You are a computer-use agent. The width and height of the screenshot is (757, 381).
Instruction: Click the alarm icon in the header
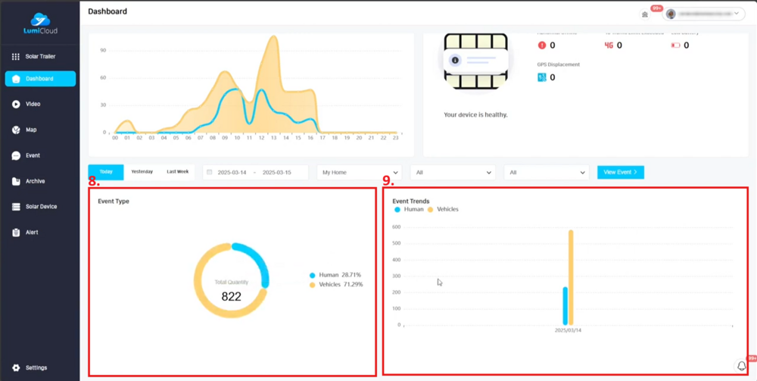click(645, 14)
